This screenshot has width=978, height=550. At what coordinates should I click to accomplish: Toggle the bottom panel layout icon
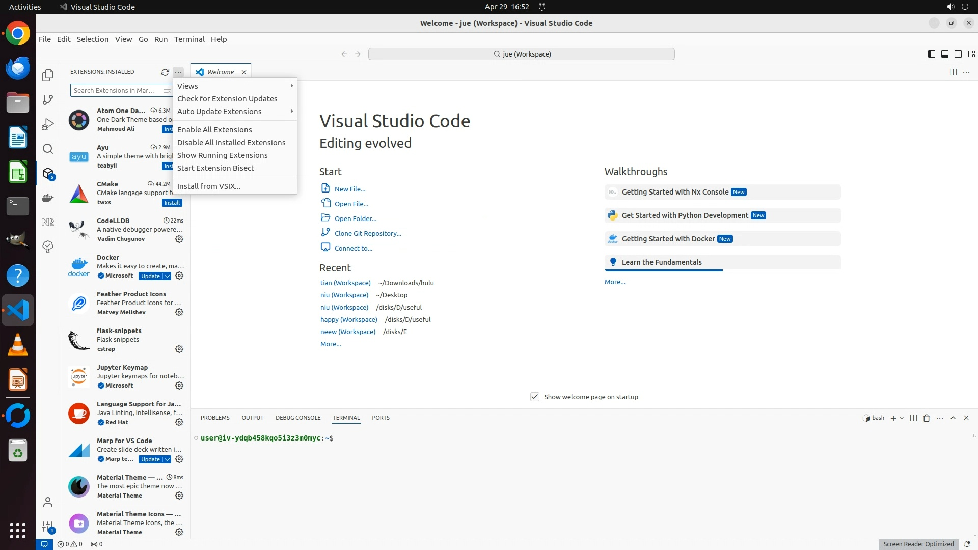(x=944, y=54)
